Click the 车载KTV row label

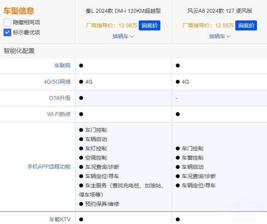pos(60,219)
